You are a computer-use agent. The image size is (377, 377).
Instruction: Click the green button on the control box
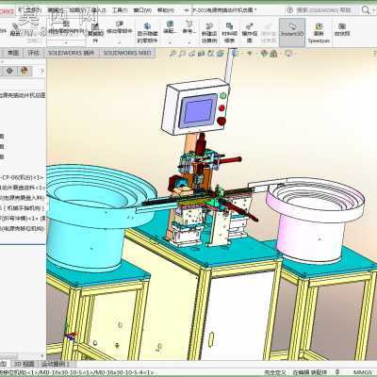pyautogui.click(x=223, y=95)
